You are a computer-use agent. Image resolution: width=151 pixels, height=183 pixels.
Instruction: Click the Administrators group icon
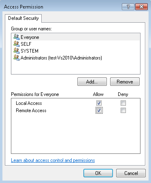pyautogui.click(x=17, y=57)
